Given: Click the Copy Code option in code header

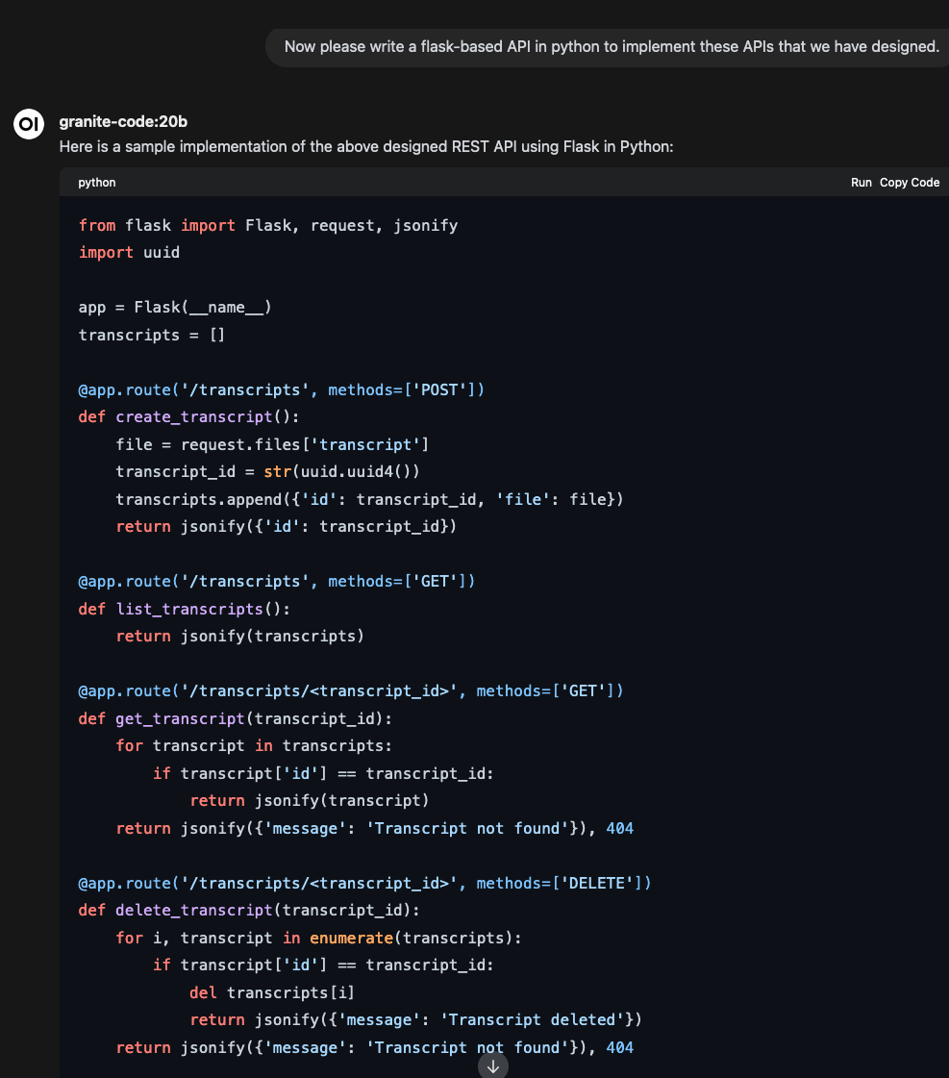Looking at the screenshot, I should click(910, 182).
